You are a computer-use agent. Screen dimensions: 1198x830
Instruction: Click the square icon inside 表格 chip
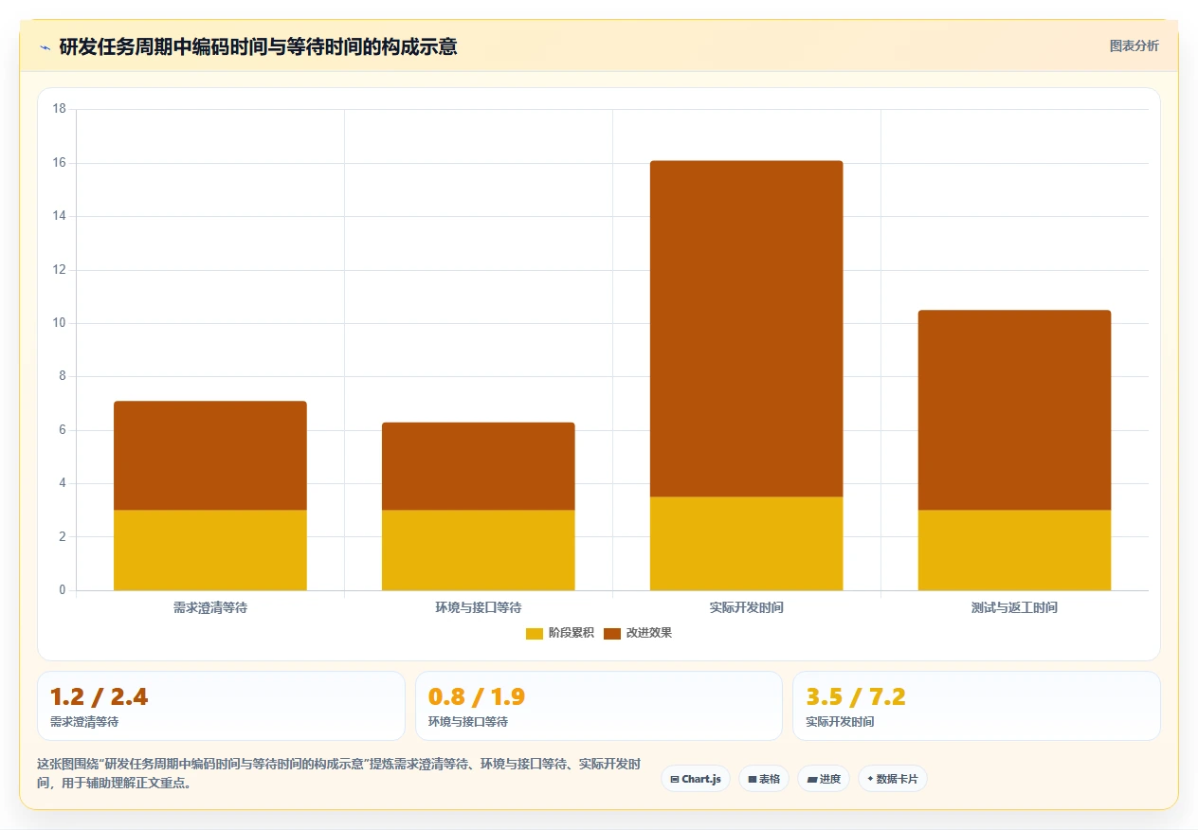coord(753,780)
